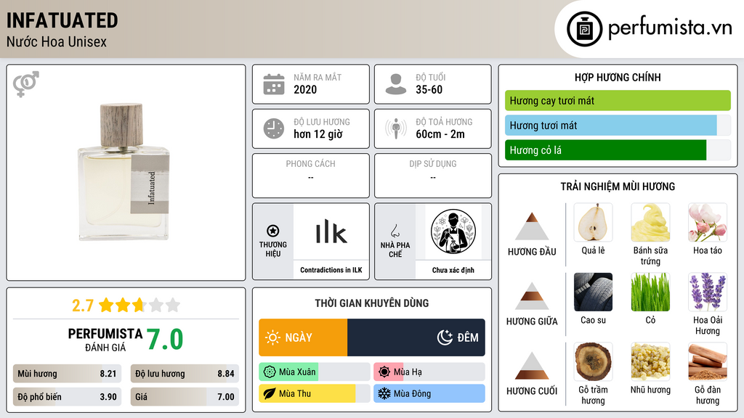Click the green 7.0 Perfumista score

165,339
